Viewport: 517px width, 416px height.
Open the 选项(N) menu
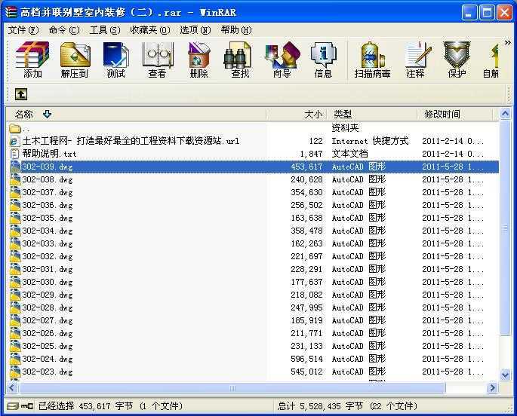tap(195, 30)
